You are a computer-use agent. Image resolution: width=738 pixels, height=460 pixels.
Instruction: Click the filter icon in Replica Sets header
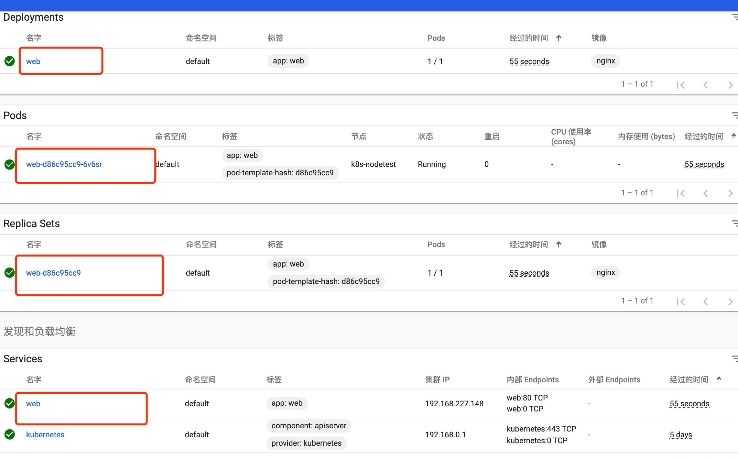point(734,224)
